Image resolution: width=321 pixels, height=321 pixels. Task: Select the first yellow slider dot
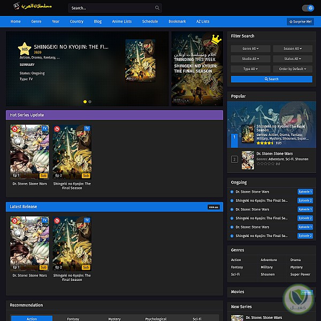85,102
